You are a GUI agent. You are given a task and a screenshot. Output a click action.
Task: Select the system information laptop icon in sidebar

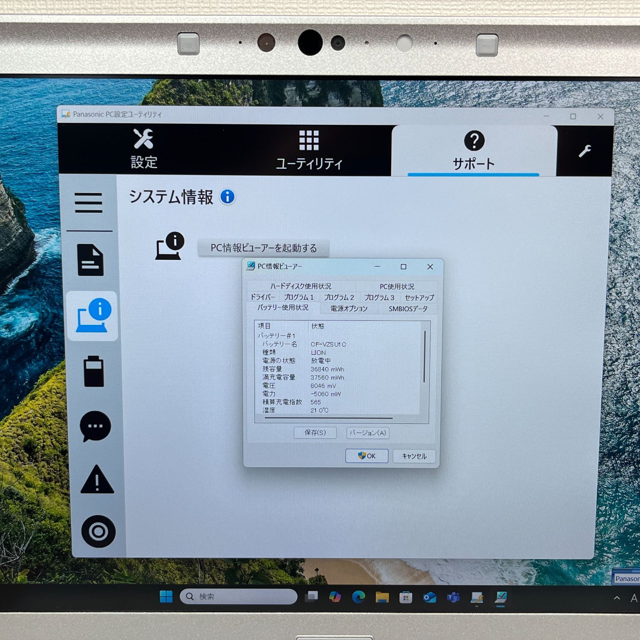(x=93, y=316)
